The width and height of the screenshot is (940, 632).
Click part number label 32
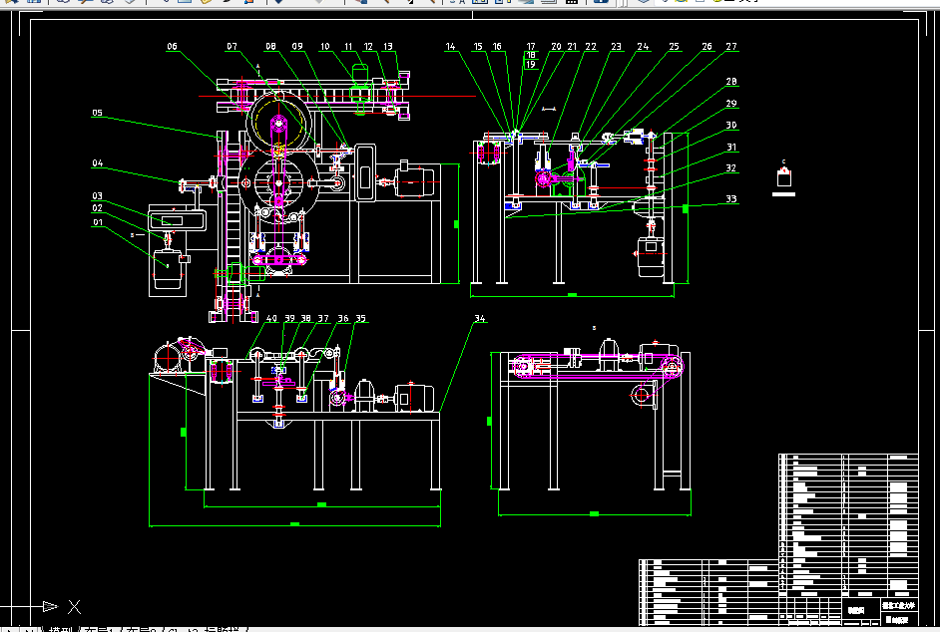point(731,168)
